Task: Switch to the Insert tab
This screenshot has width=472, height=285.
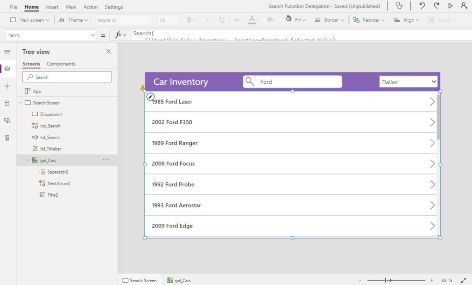Action: coord(52,6)
